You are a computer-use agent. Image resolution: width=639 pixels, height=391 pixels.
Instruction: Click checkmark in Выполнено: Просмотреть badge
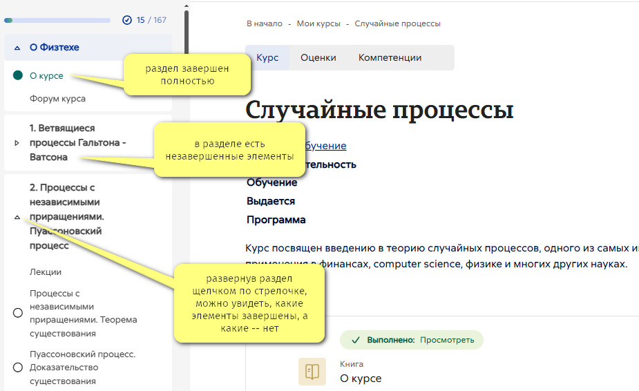[355, 340]
